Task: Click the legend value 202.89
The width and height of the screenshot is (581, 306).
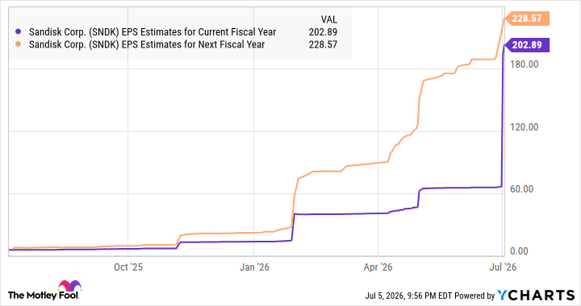Action: click(323, 32)
